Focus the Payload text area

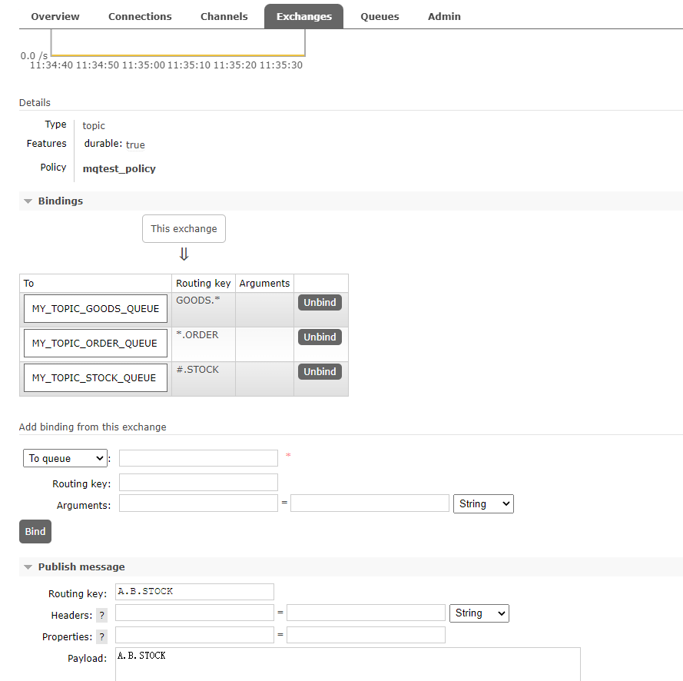click(347, 664)
